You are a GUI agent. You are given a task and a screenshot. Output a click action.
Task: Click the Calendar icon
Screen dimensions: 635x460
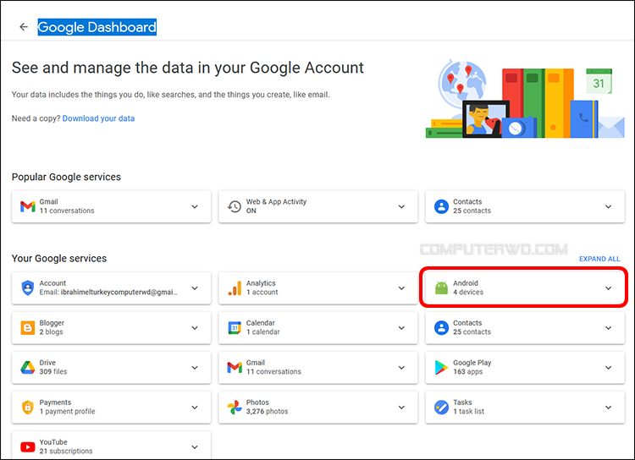tap(235, 328)
